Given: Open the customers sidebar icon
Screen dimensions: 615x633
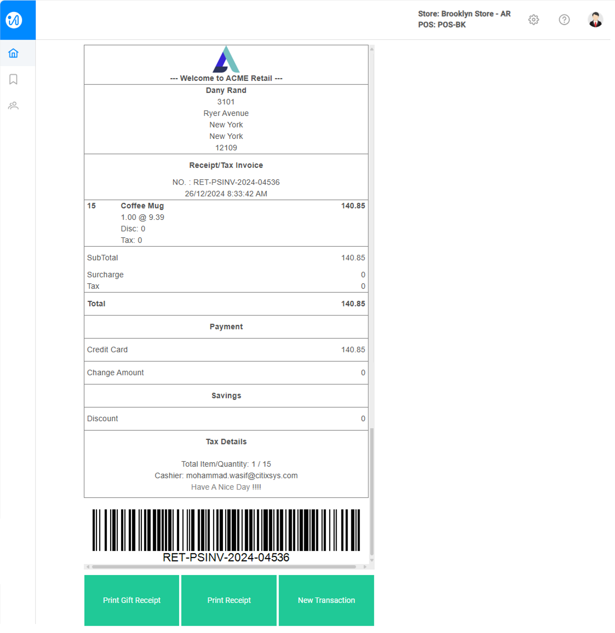Looking at the screenshot, I should tap(13, 106).
